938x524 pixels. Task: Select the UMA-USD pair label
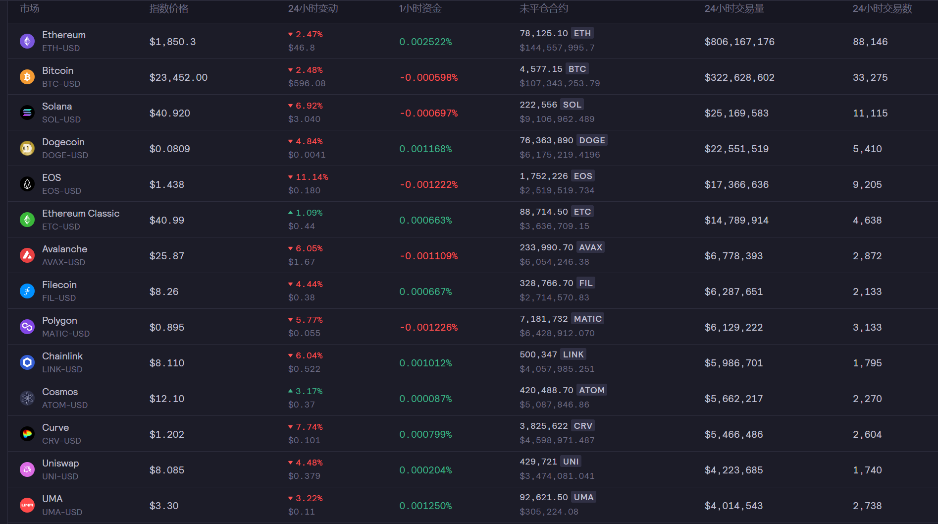[62, 512]
